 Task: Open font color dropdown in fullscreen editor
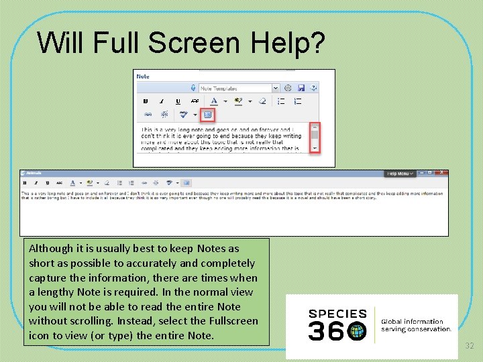pos(80,183)
